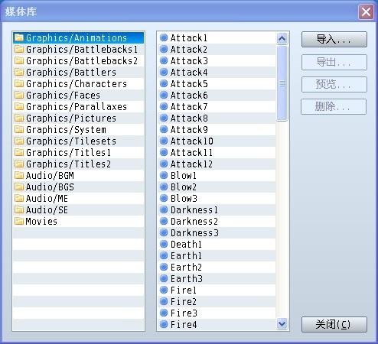Select the Attack11 animation file
378x344 pixels.
[x=217, y=152]
